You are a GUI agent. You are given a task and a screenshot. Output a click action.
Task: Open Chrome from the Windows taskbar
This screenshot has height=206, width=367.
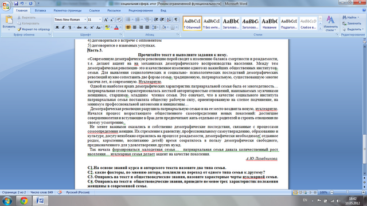[x=24, y=201]
